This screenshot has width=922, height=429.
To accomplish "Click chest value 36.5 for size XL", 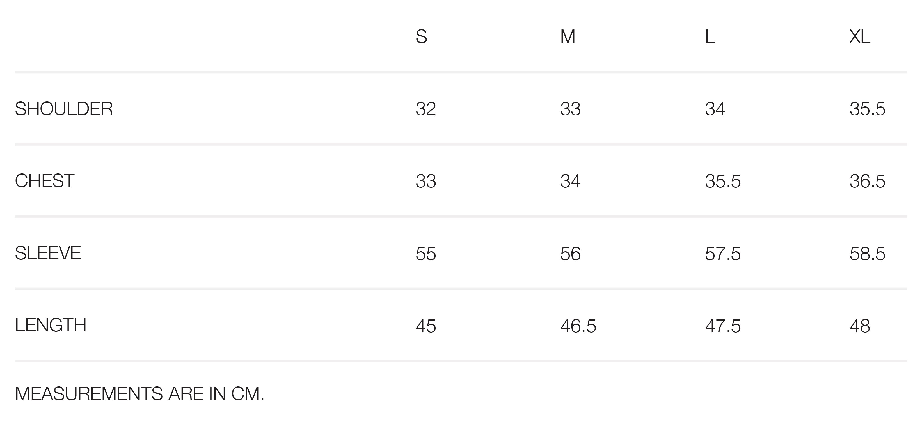I will 867,181.
